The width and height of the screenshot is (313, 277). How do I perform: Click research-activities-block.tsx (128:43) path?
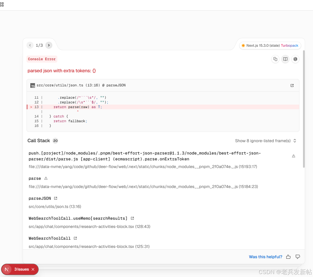(x=89, y=226)
